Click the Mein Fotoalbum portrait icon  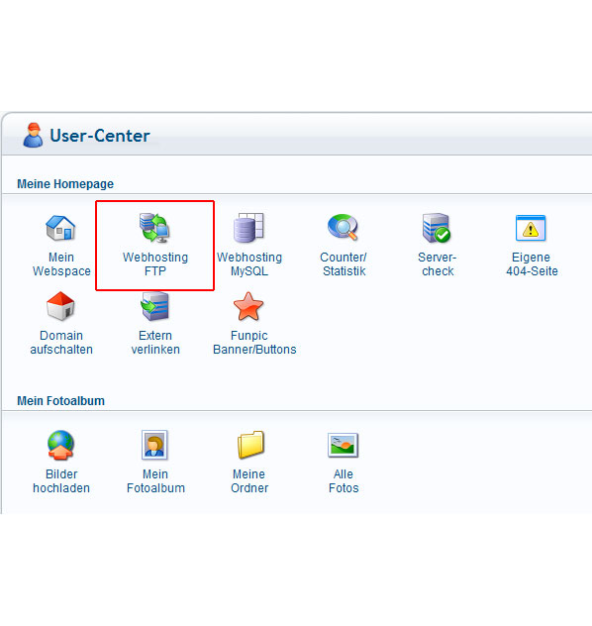(x=154, y=445)
